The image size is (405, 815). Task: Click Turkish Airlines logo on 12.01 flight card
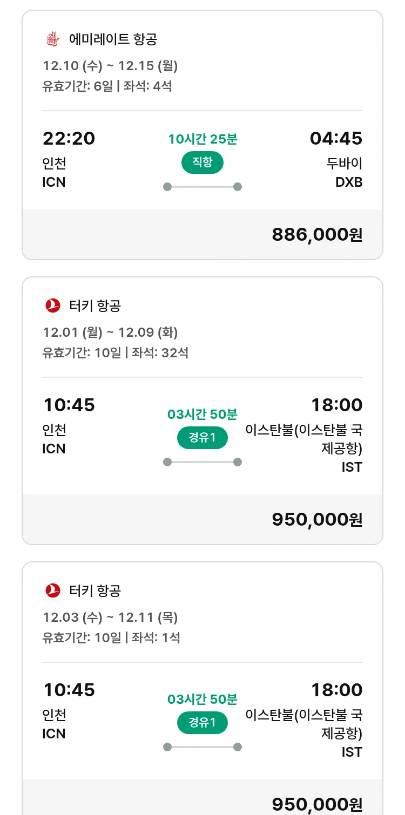tap(52, 306)
